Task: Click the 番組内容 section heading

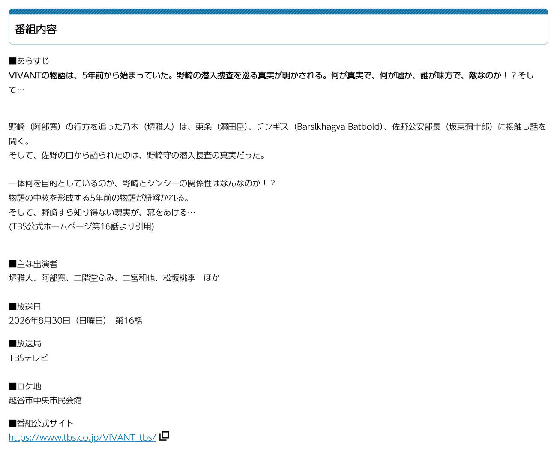Action: coord(36,30)
